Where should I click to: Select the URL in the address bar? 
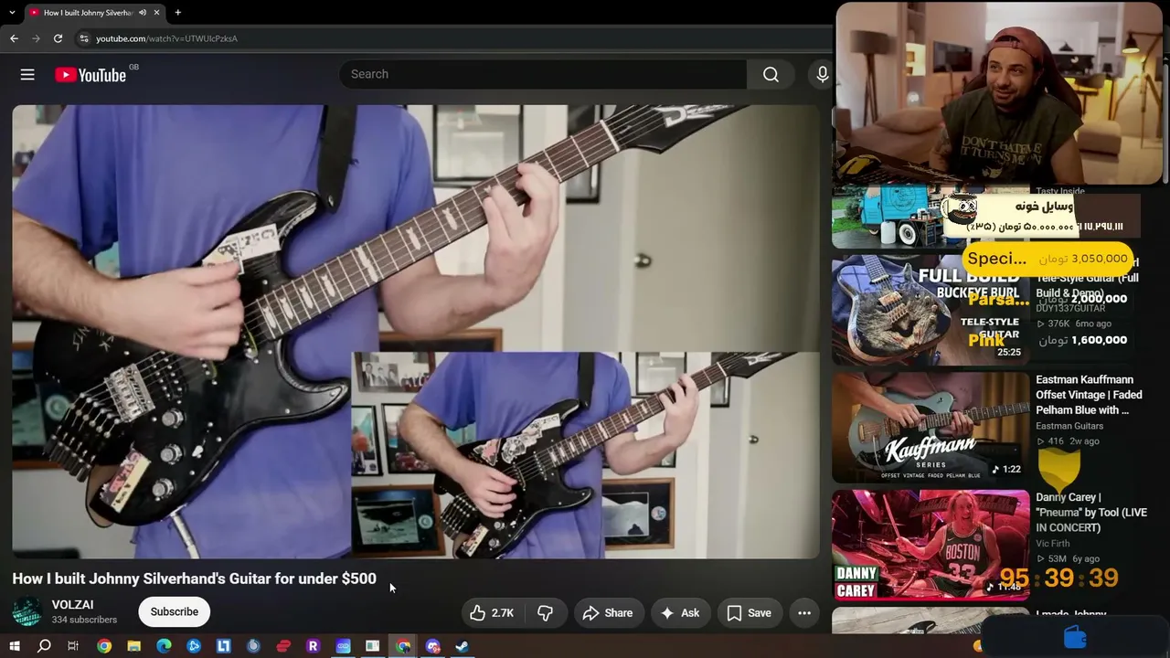[x=167, y=38]
